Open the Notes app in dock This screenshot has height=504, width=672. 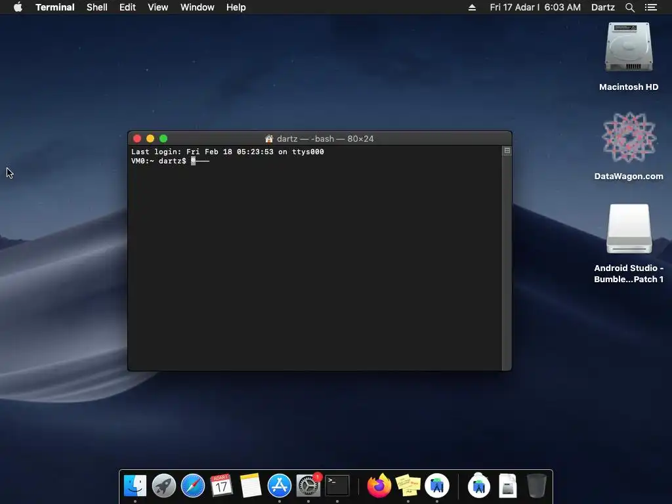250,486
